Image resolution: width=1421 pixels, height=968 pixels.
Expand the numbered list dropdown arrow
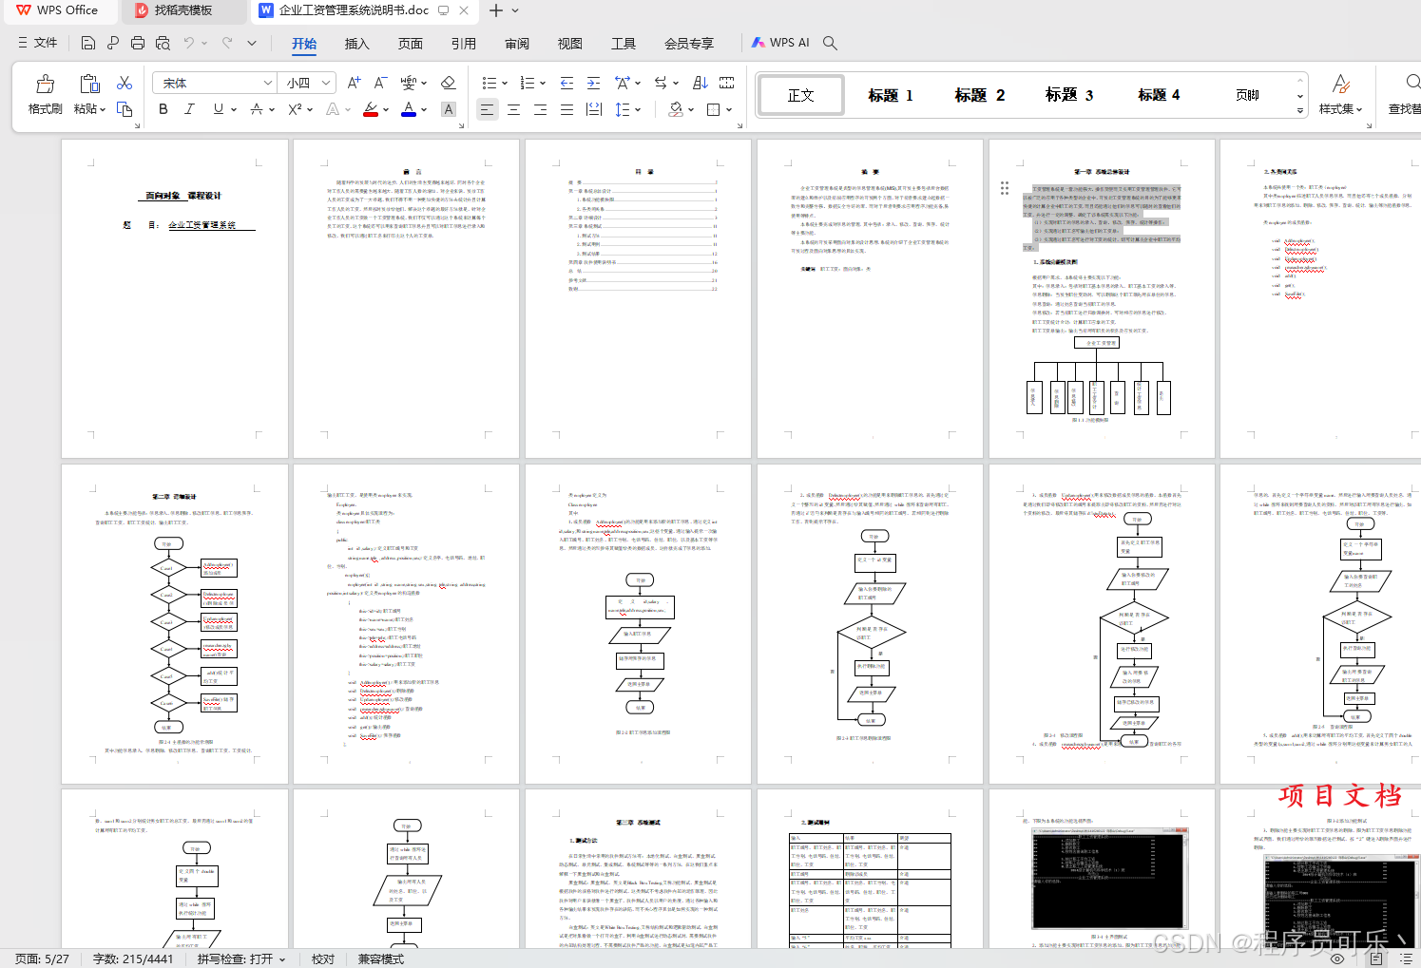tap(542, 83)
